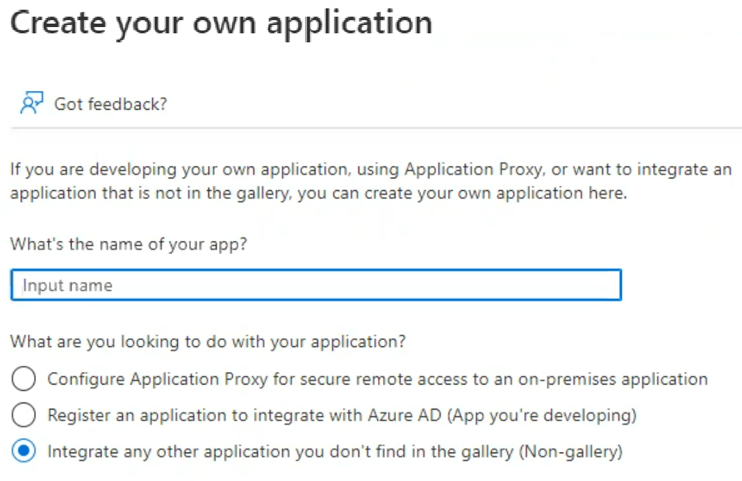Click the Integrate any other application label

tap(335, 452)
